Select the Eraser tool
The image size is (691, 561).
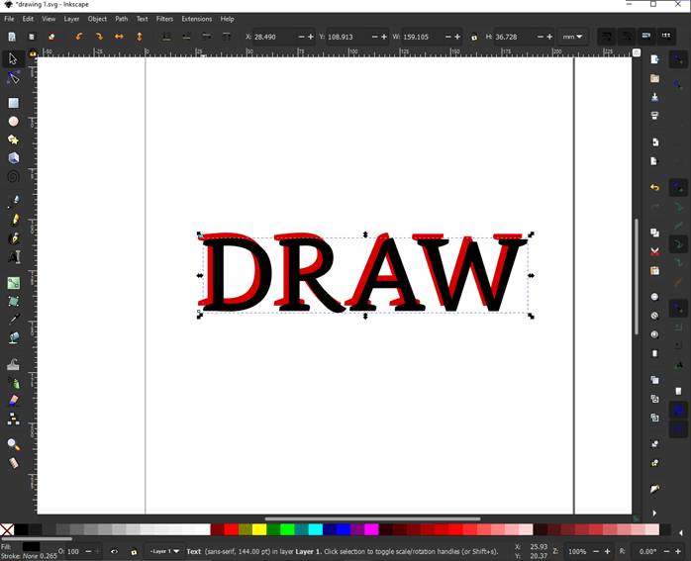click(x=13, y=401)
